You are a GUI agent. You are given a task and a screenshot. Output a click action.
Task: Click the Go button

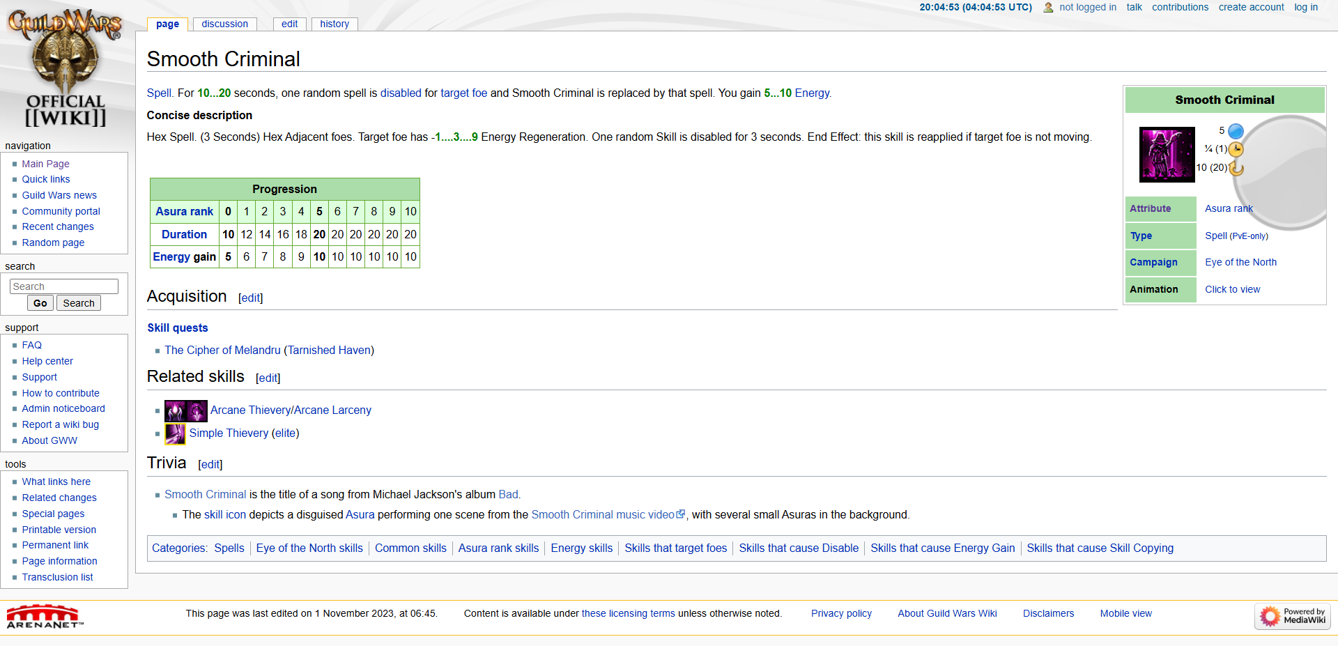40,303
